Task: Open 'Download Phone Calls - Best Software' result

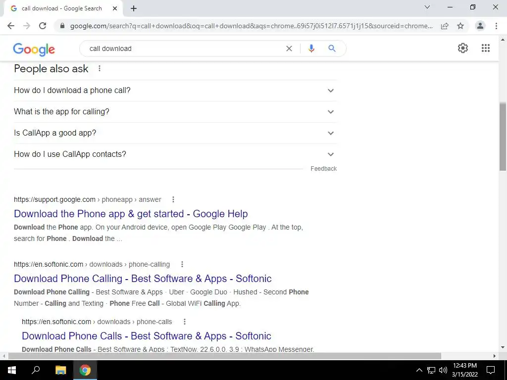Action: pyautogui.click(x=147, y=336)
